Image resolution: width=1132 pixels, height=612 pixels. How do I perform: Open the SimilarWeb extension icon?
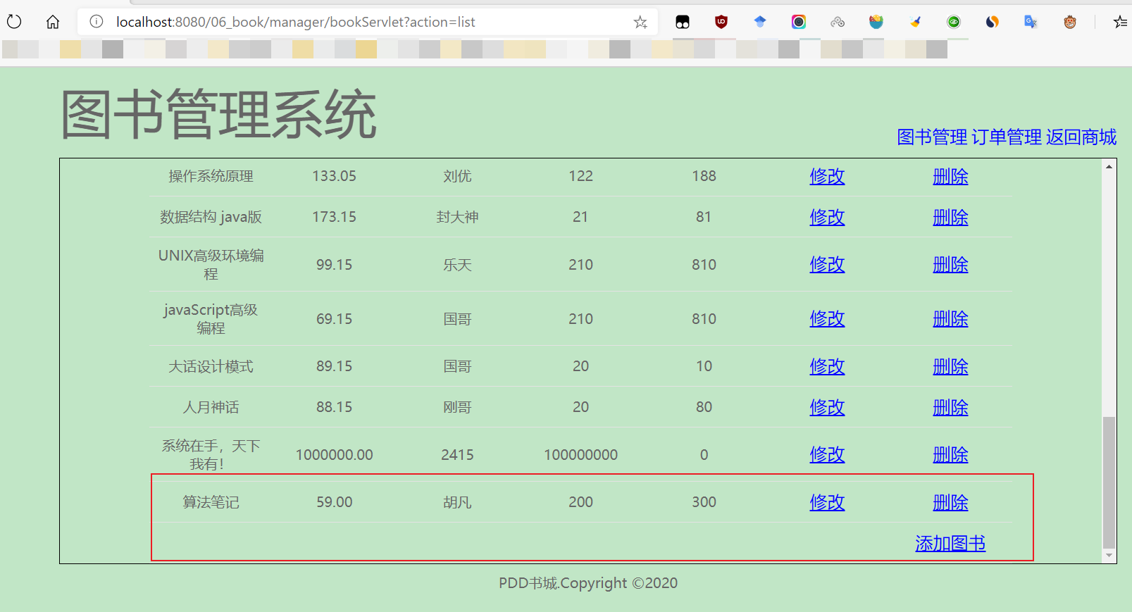tap(993, 22)
